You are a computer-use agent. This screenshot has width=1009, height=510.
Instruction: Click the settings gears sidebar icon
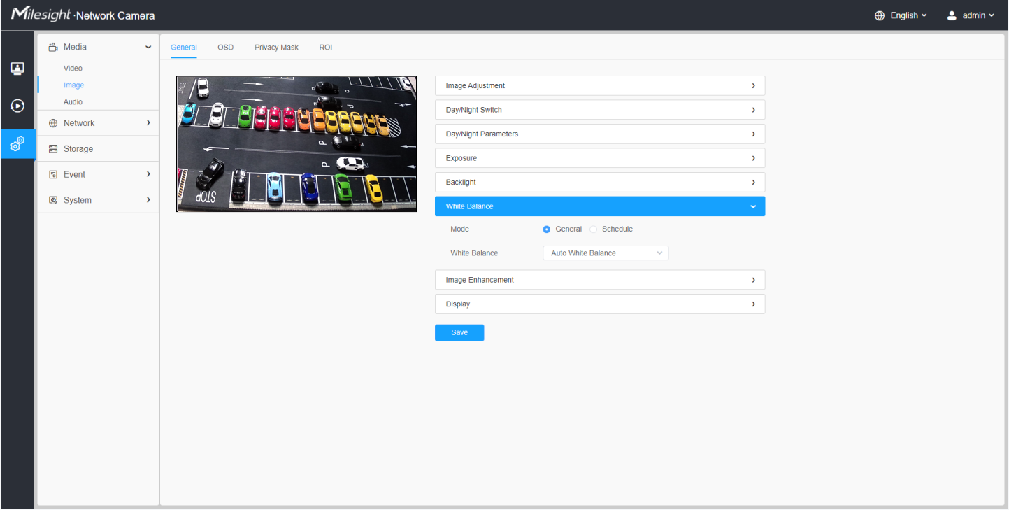17,144
